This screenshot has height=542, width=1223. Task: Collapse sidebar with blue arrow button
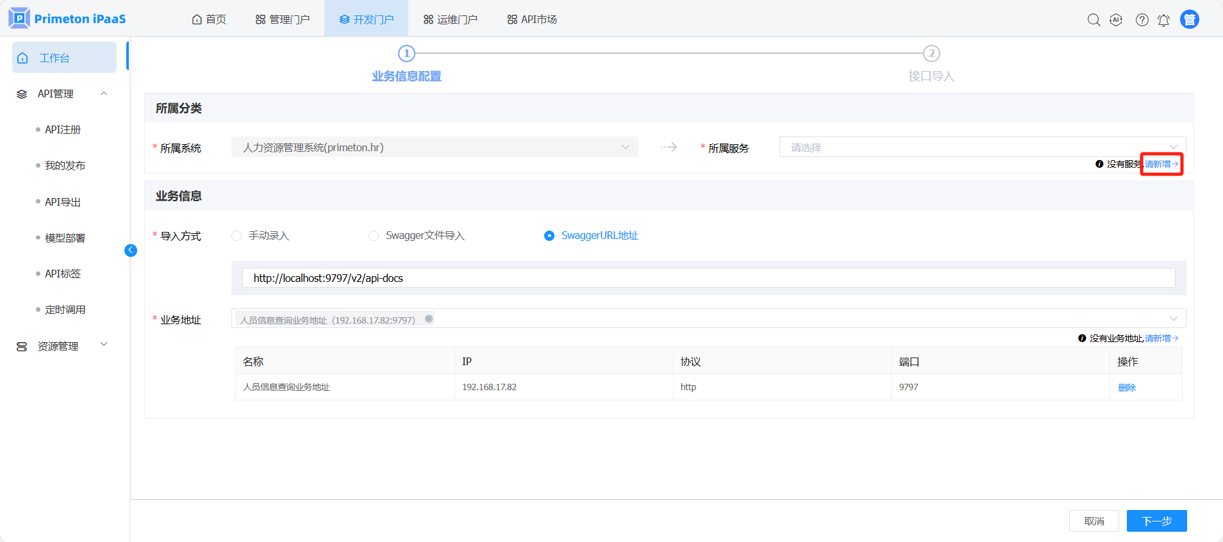pyautogui.click(x=131, y=250)
